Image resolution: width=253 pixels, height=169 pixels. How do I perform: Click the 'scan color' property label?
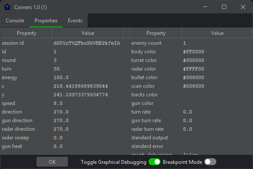[x=143, y=86]
